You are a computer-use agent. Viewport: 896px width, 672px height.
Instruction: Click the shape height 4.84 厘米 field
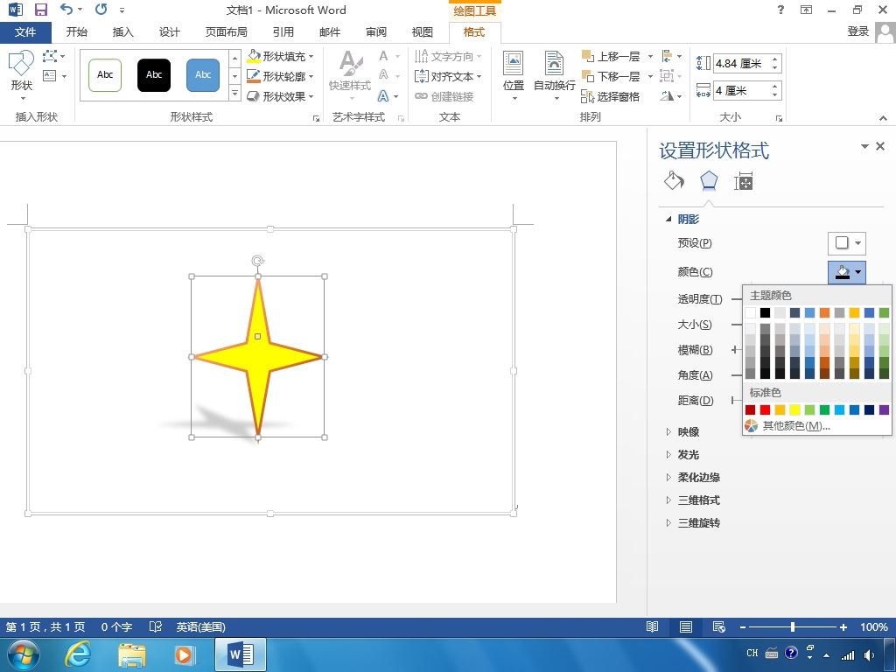pyautogui.click(x=742, y=63)
